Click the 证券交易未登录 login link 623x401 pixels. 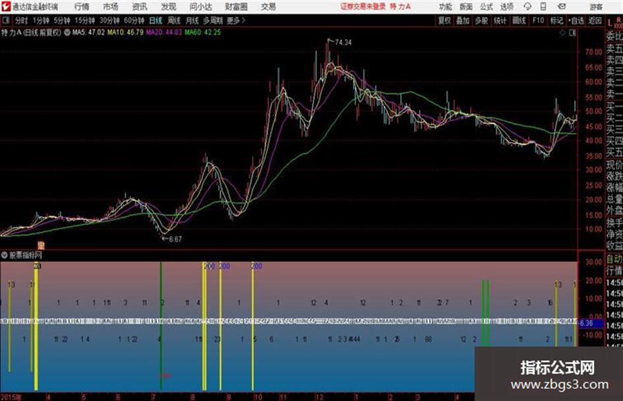[x=363, y=7]
